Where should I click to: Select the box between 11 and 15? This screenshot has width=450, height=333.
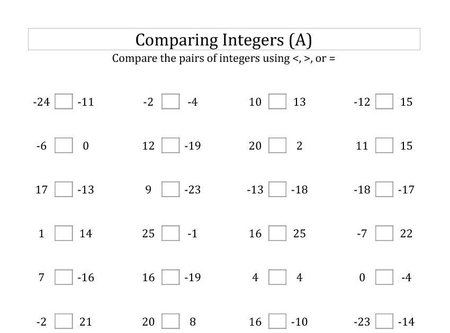384,145
